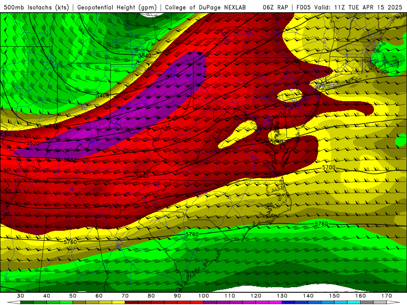
Task: Click the 130 knot legend label
Action: pos(282,296)
